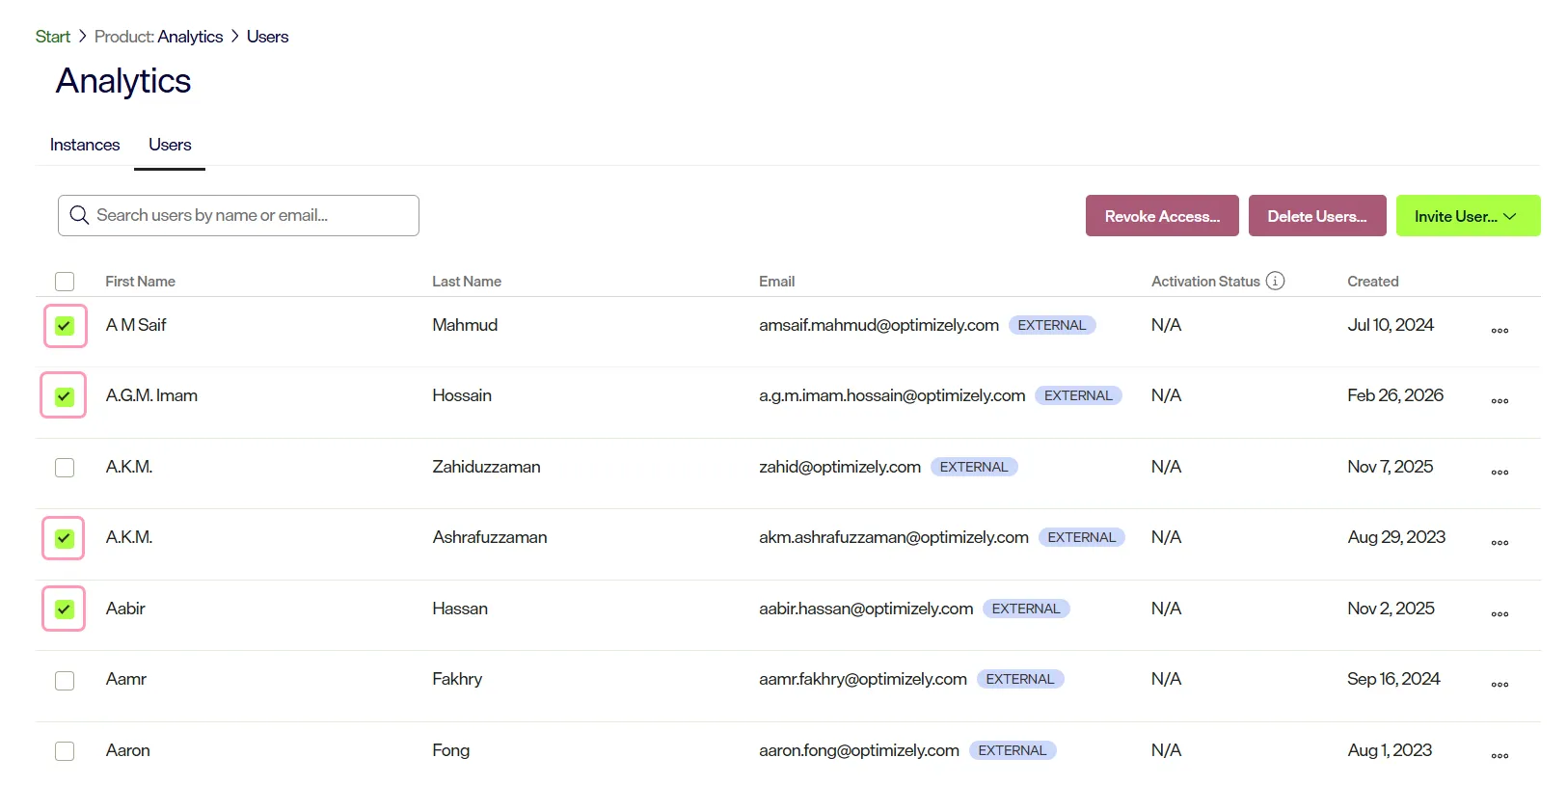Screen dimensions: 1567x785
Task: Click last name Zahiduzzaman
Action: pyautogui.click(x=486, y=467)
